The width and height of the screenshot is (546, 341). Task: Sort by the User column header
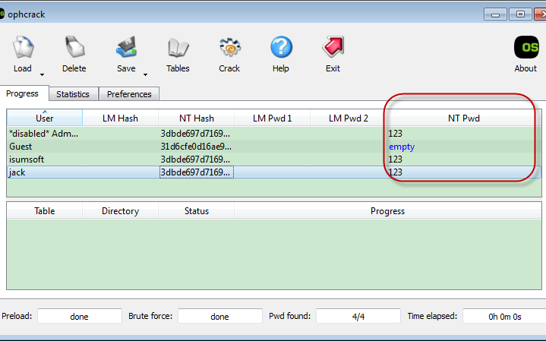click(x=44, y=118)
